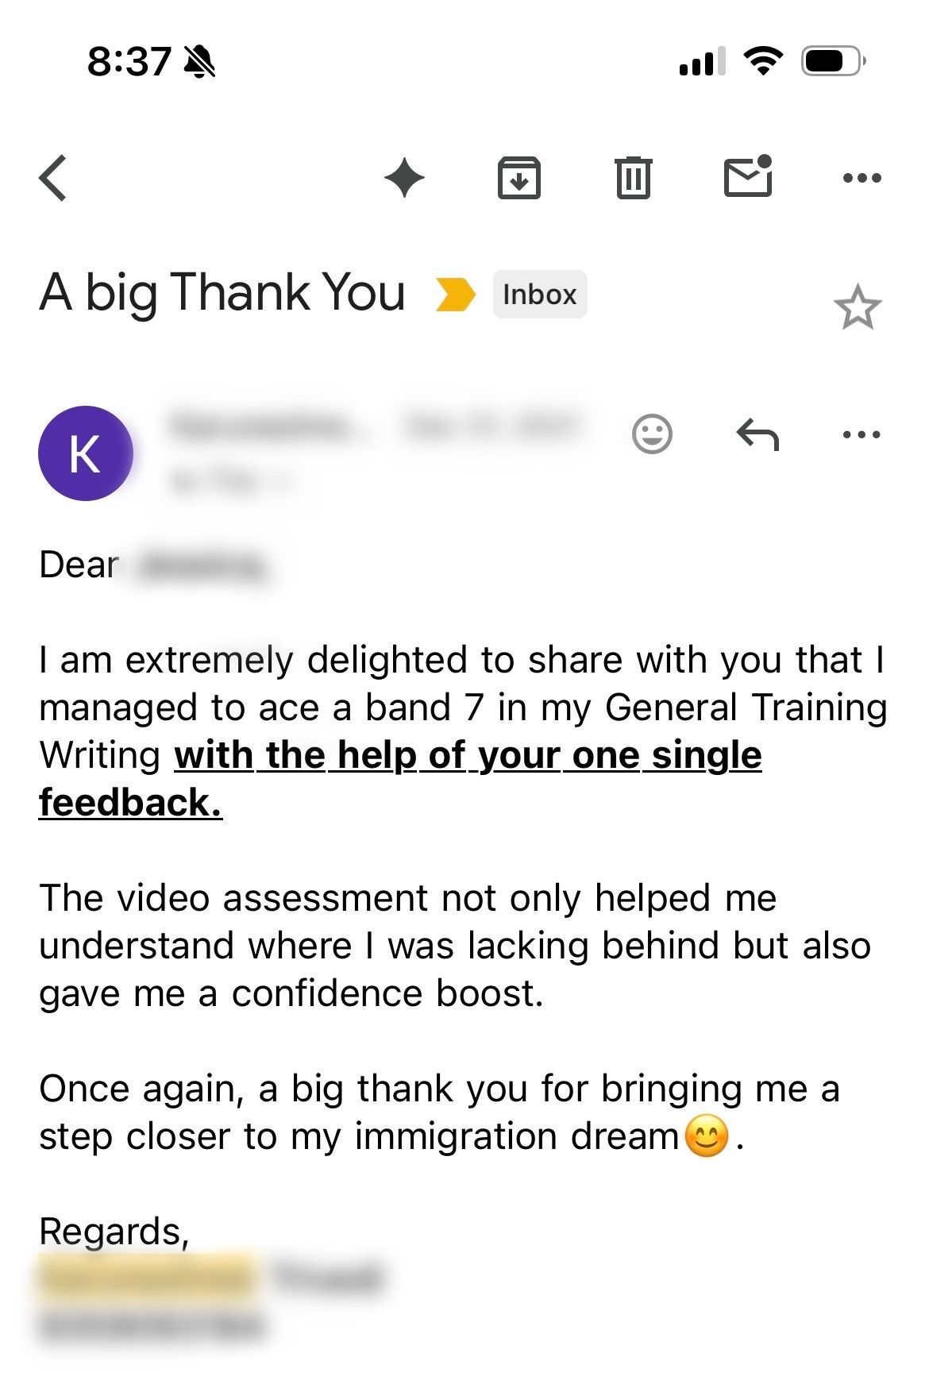Tap the Wi-Fi icon in status bar

(763, 61)
